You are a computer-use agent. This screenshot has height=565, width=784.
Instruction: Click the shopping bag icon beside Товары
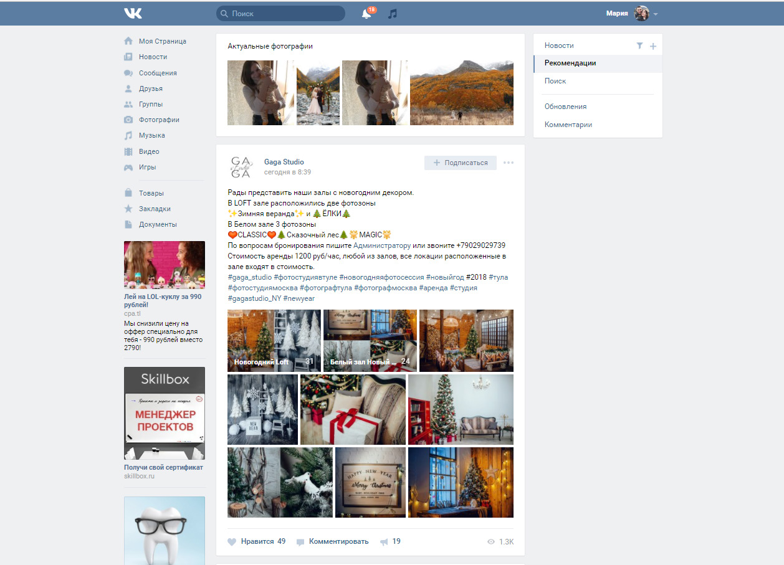coord(128,193)
